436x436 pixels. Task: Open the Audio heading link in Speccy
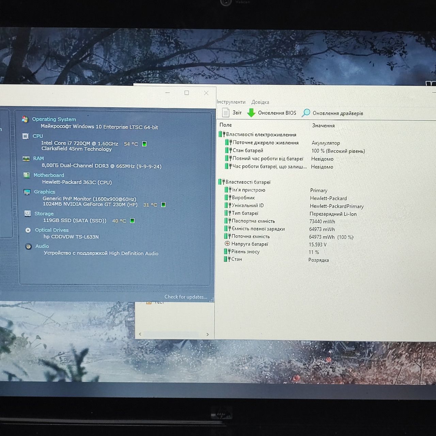click(42, 246)
